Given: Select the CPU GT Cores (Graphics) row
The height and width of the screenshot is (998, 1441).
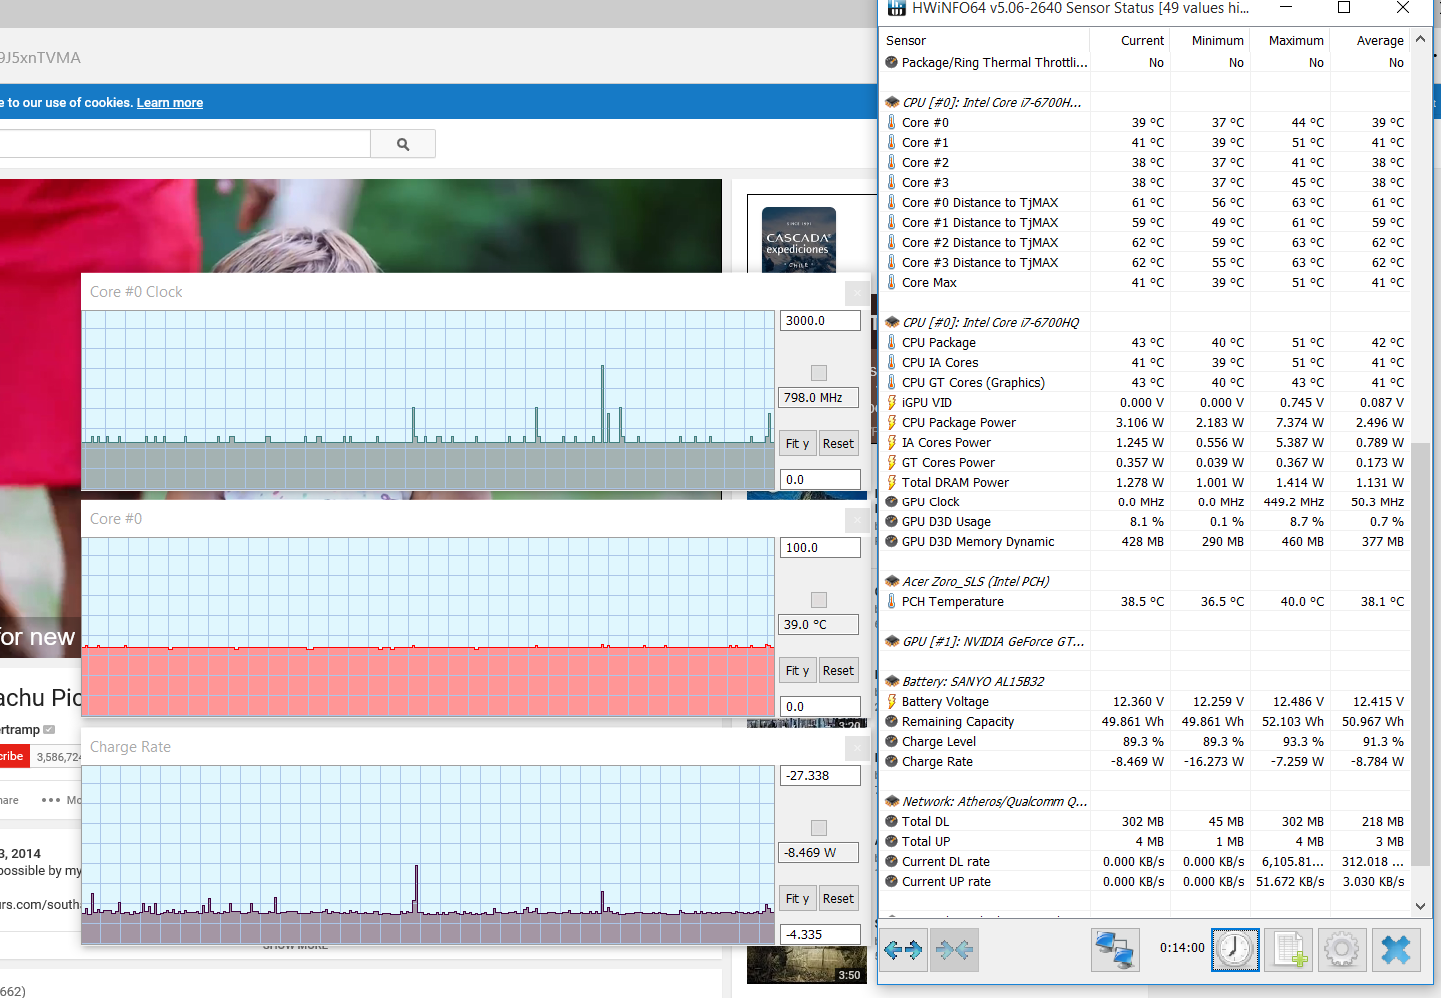Looking at the screenshot, I should coord(1145,382).
